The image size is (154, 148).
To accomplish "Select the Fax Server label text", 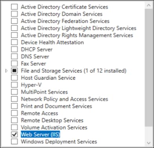I will [x=33, y=63].
